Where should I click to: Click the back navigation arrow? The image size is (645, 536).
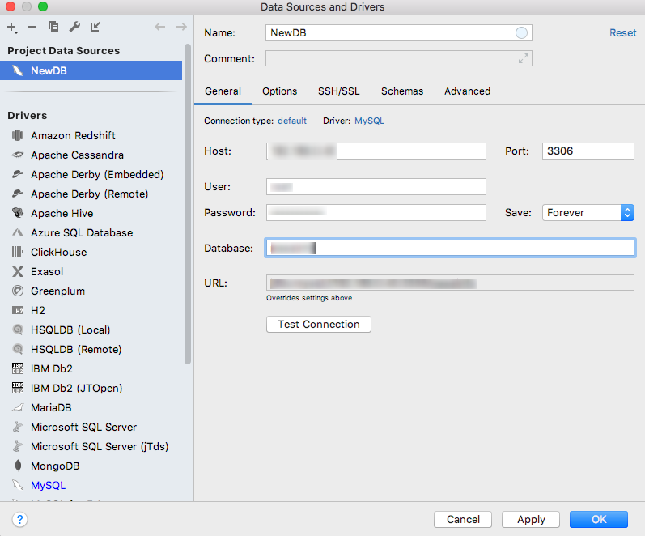[x=159, y=28]
